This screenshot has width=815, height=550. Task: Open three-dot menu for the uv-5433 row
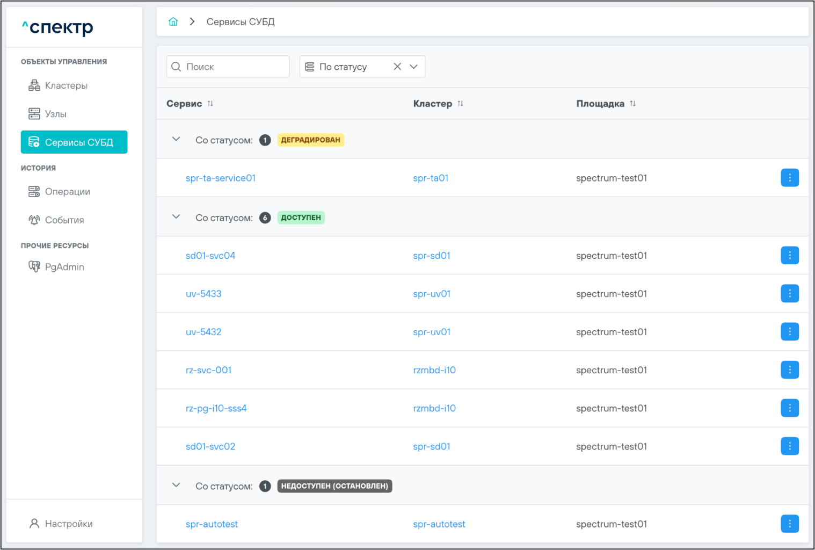coord(789,294)
